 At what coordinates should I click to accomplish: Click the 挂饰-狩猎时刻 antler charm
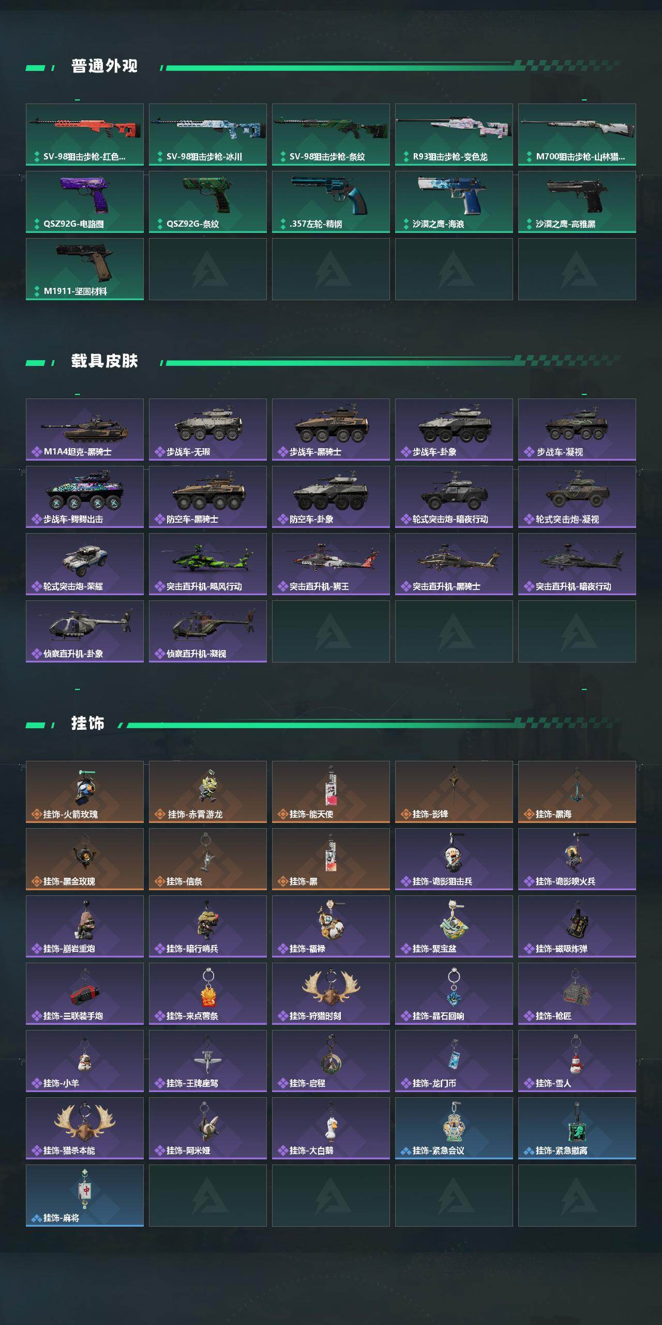[331, 994]
